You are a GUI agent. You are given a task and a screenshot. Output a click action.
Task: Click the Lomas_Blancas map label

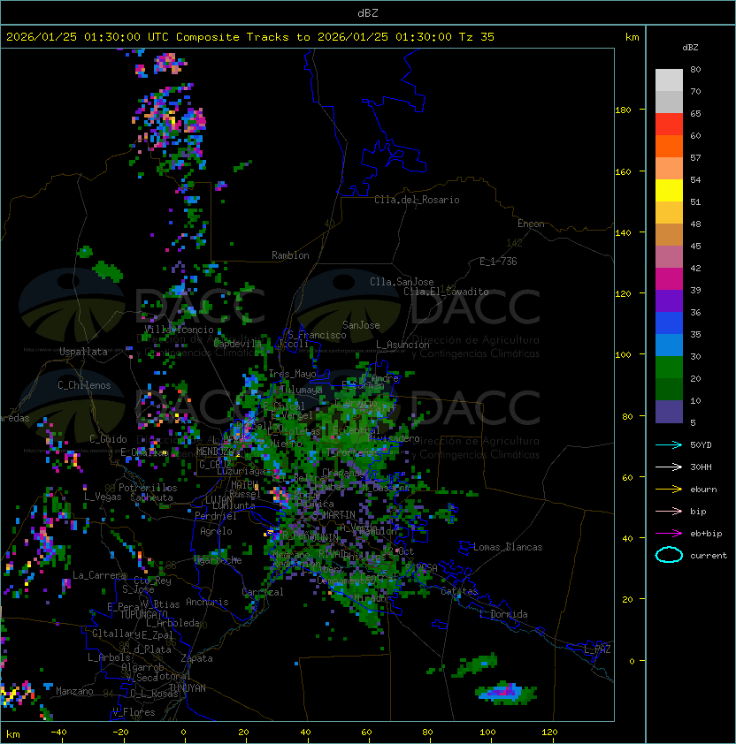click(508, 547)
